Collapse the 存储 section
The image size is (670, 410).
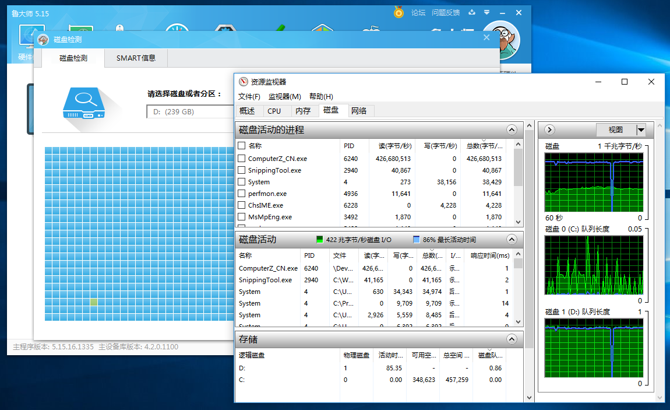[x=512, y=339]
